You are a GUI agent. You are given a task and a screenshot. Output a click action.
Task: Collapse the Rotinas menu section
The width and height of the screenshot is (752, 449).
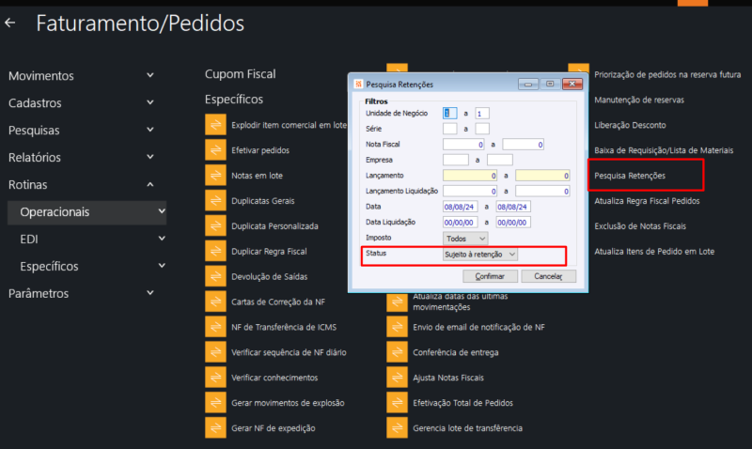(150, 184)
